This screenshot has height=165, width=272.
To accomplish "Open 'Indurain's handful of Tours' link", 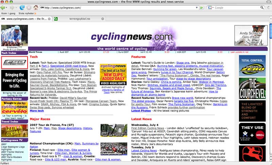I will 113,91.
